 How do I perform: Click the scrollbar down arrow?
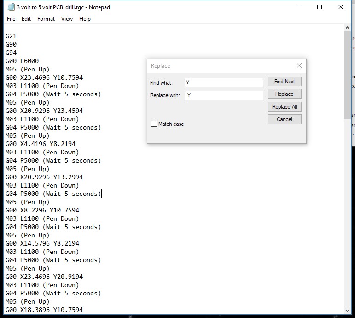tap(347, 310)
